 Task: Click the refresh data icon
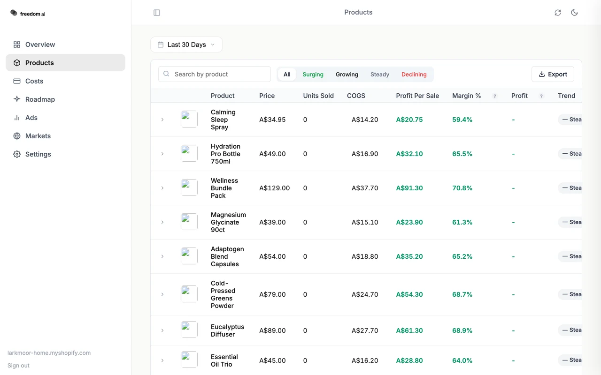coord(558,13)
